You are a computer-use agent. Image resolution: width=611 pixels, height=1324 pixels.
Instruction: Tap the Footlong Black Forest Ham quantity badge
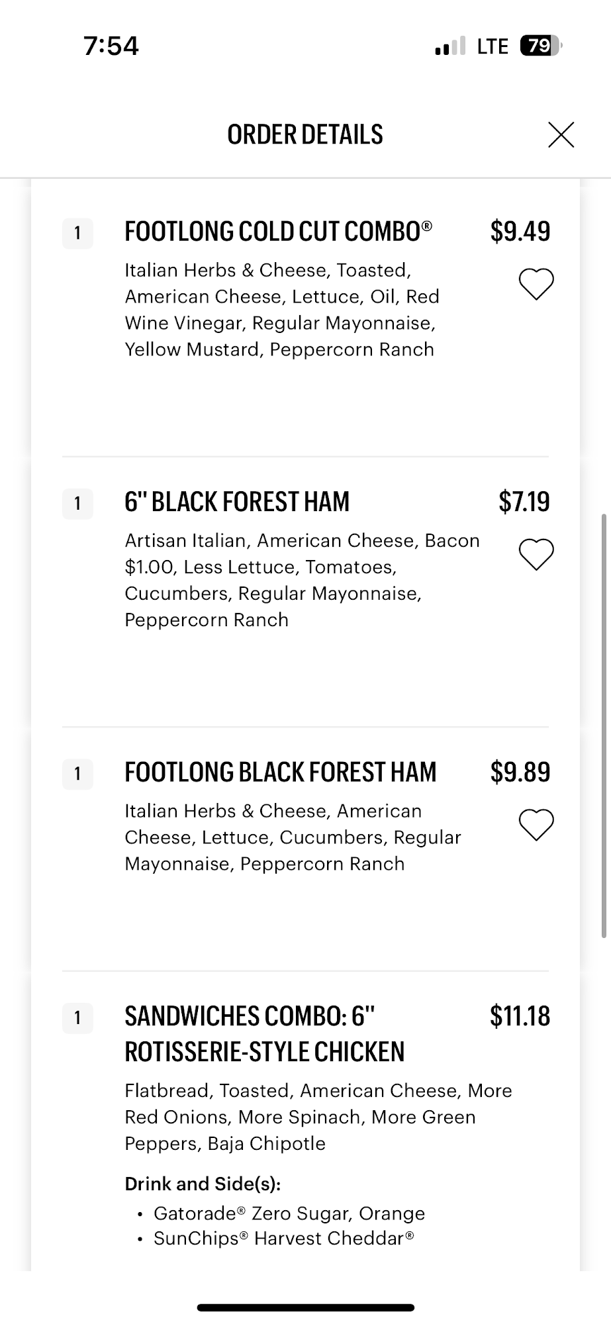pyautogui.click(x=77, y=773)
